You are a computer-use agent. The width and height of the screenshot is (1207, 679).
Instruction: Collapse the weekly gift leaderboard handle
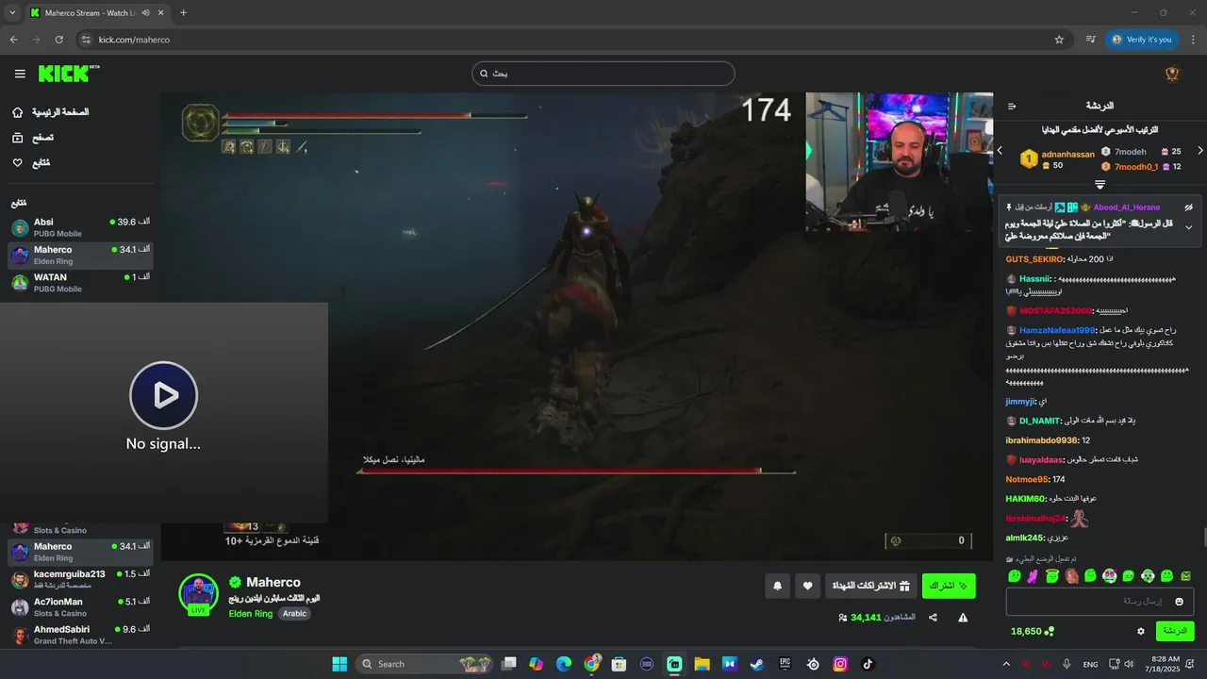click(x=1100, y=184)
